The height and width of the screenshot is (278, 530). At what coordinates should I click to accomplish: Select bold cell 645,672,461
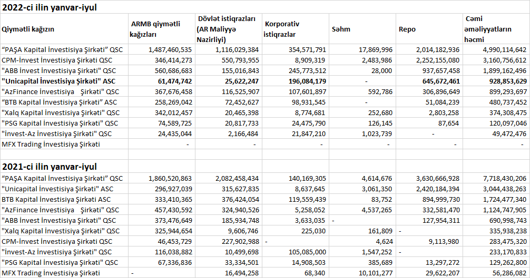pyautogui.click(x=429, y=81)
